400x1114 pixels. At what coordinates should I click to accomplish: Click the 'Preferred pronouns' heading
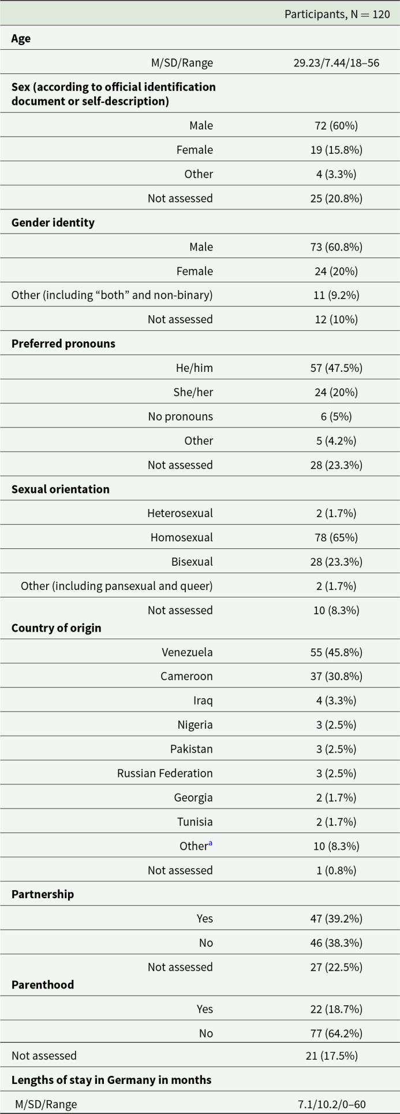click(63, 344)
